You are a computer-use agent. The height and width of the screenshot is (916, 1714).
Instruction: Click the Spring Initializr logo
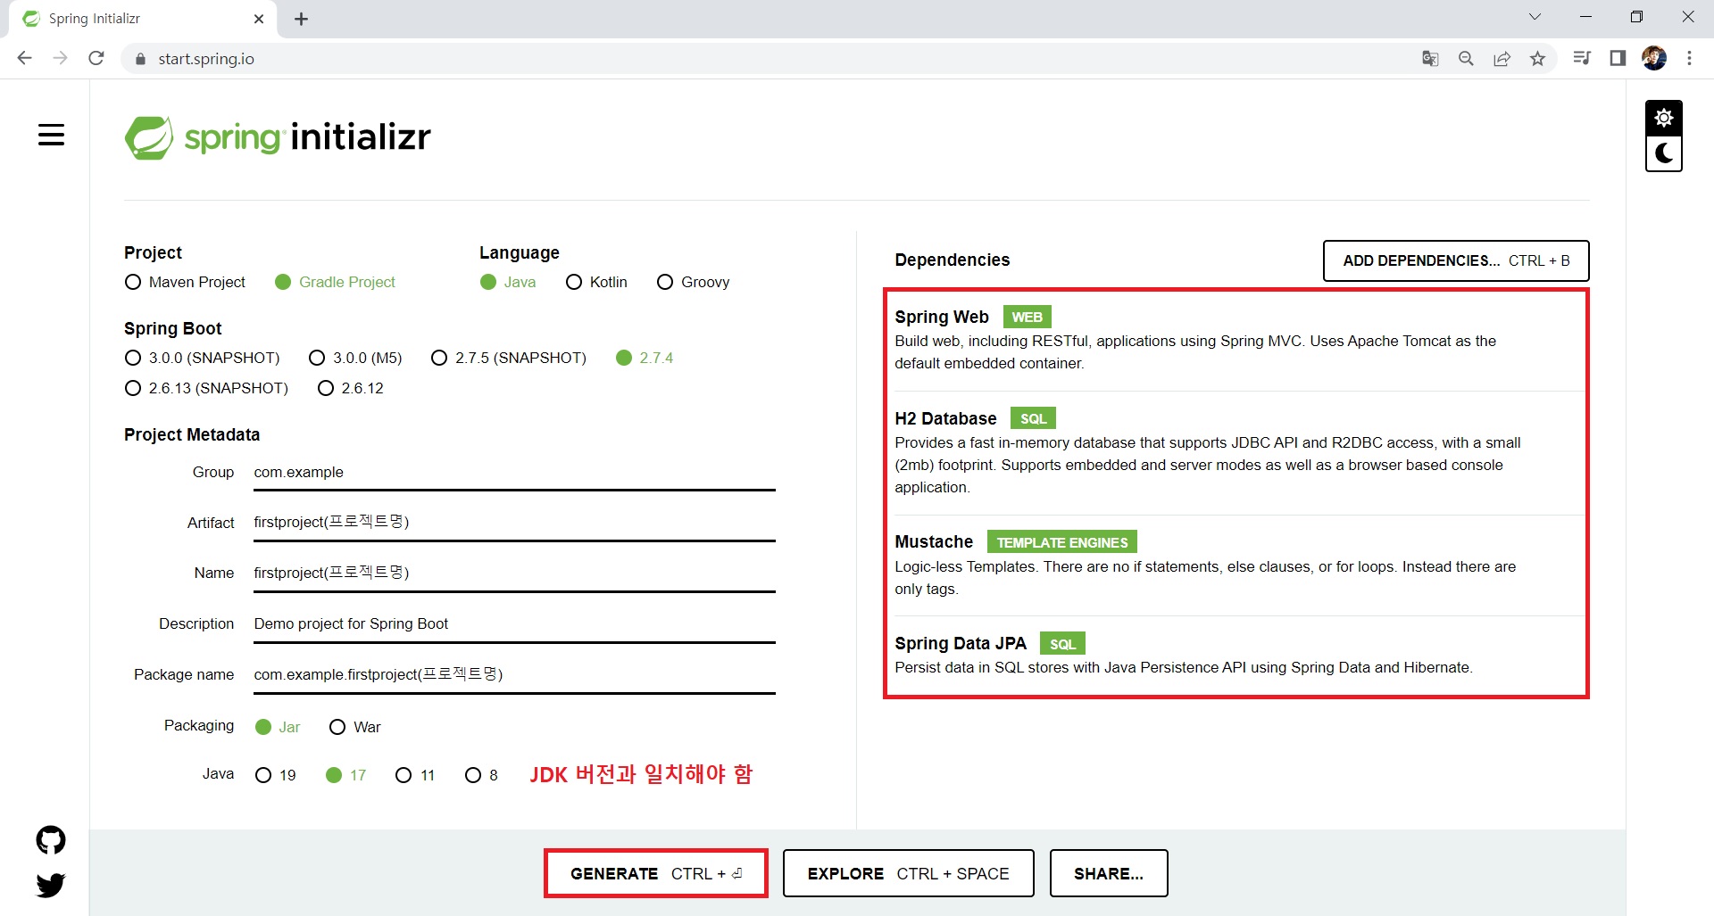click(278, 137)
